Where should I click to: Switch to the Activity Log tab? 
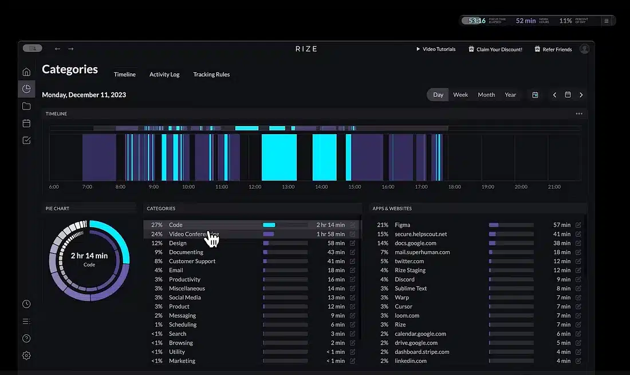(x=164, y=75)
